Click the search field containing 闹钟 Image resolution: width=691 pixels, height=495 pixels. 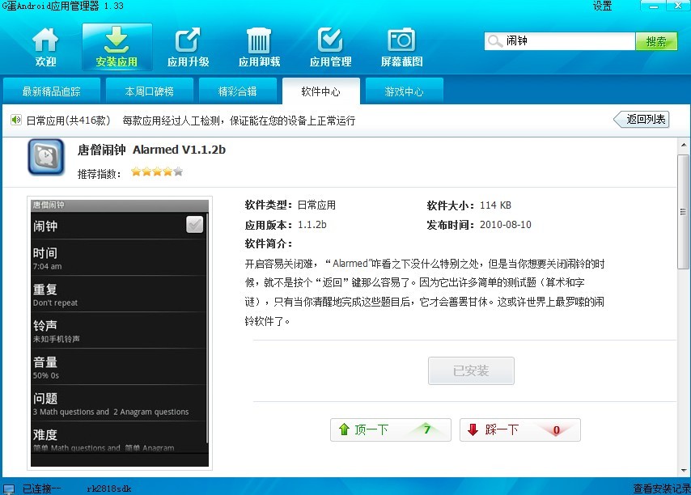[x=560, y=41]
